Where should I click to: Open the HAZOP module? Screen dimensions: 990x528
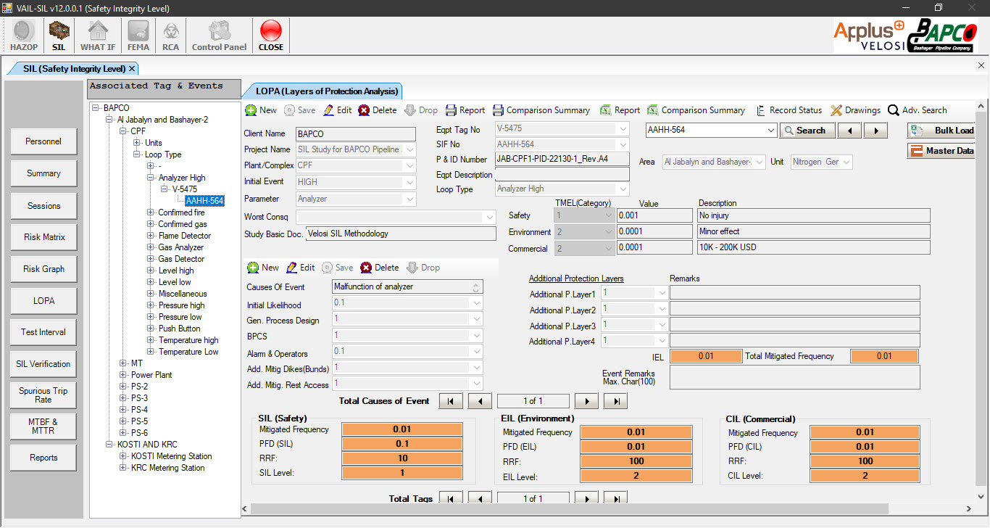click(24, 36)
